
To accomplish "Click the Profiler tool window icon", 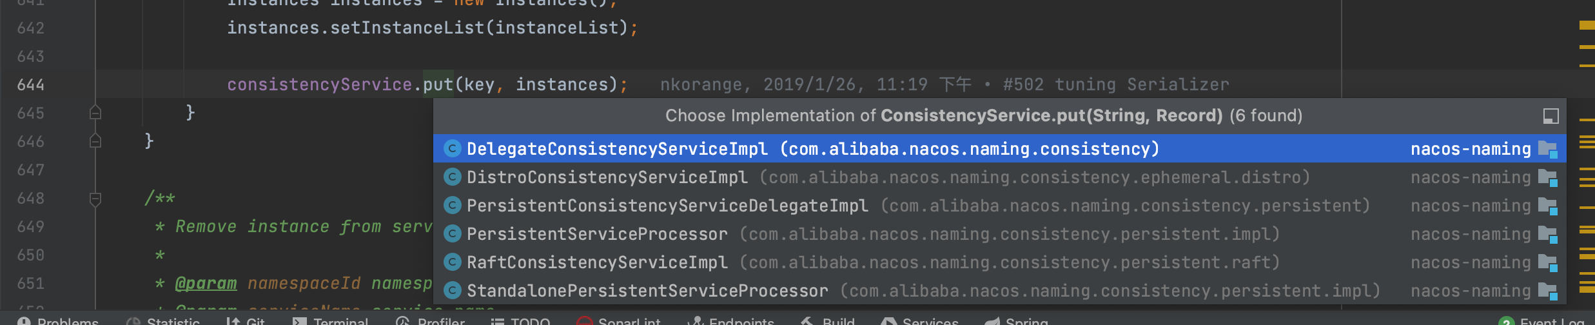I will click(403, 321).
